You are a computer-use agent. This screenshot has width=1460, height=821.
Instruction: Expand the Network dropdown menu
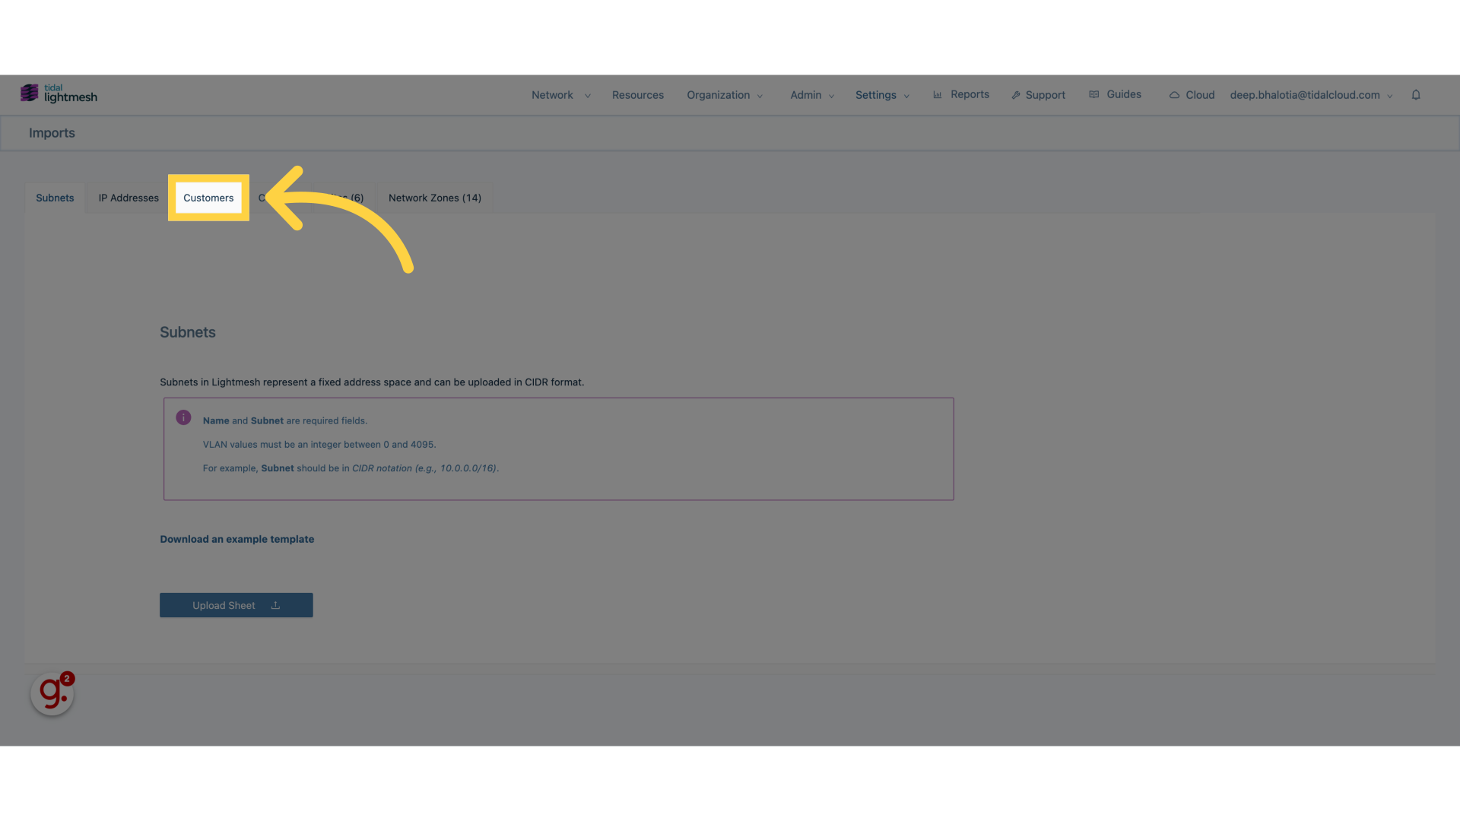pos(560,94)
